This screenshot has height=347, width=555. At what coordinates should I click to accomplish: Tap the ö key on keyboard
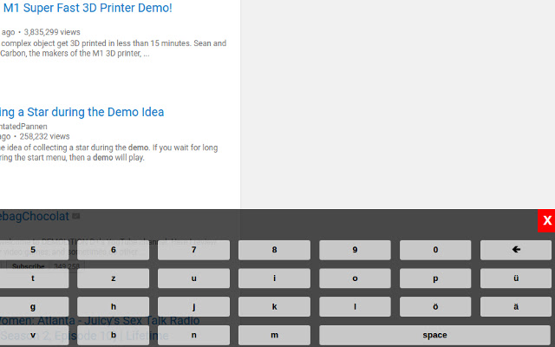(435, 306)
